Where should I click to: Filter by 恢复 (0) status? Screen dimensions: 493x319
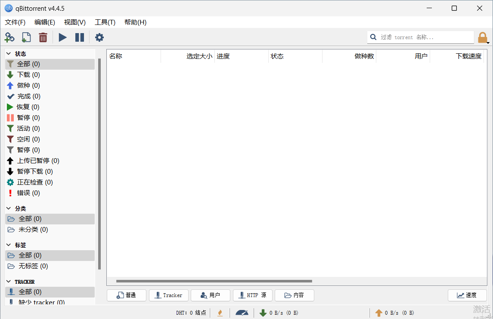coord(50,107)
